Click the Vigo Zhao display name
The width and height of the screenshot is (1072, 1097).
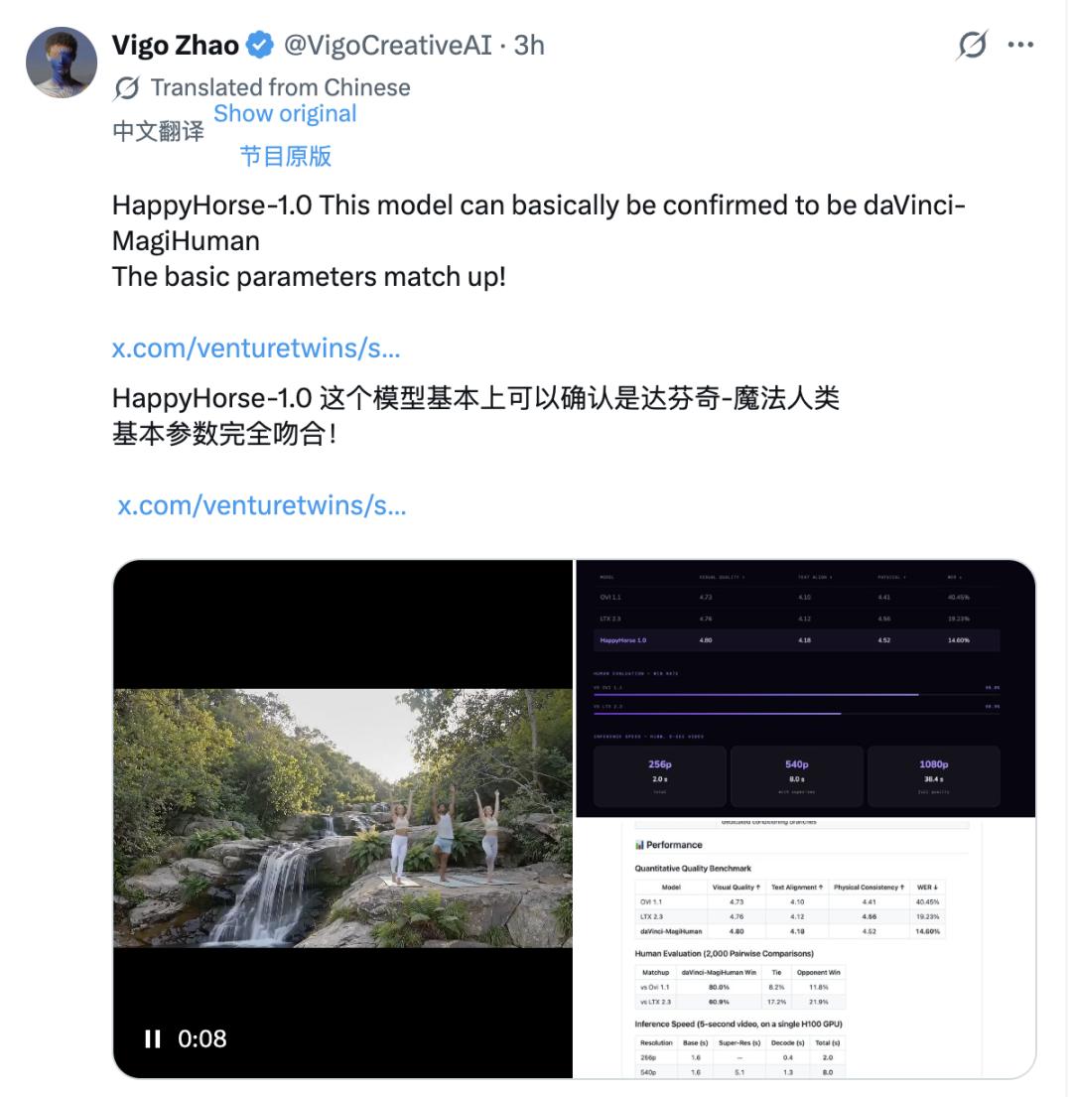coord(176,45)
